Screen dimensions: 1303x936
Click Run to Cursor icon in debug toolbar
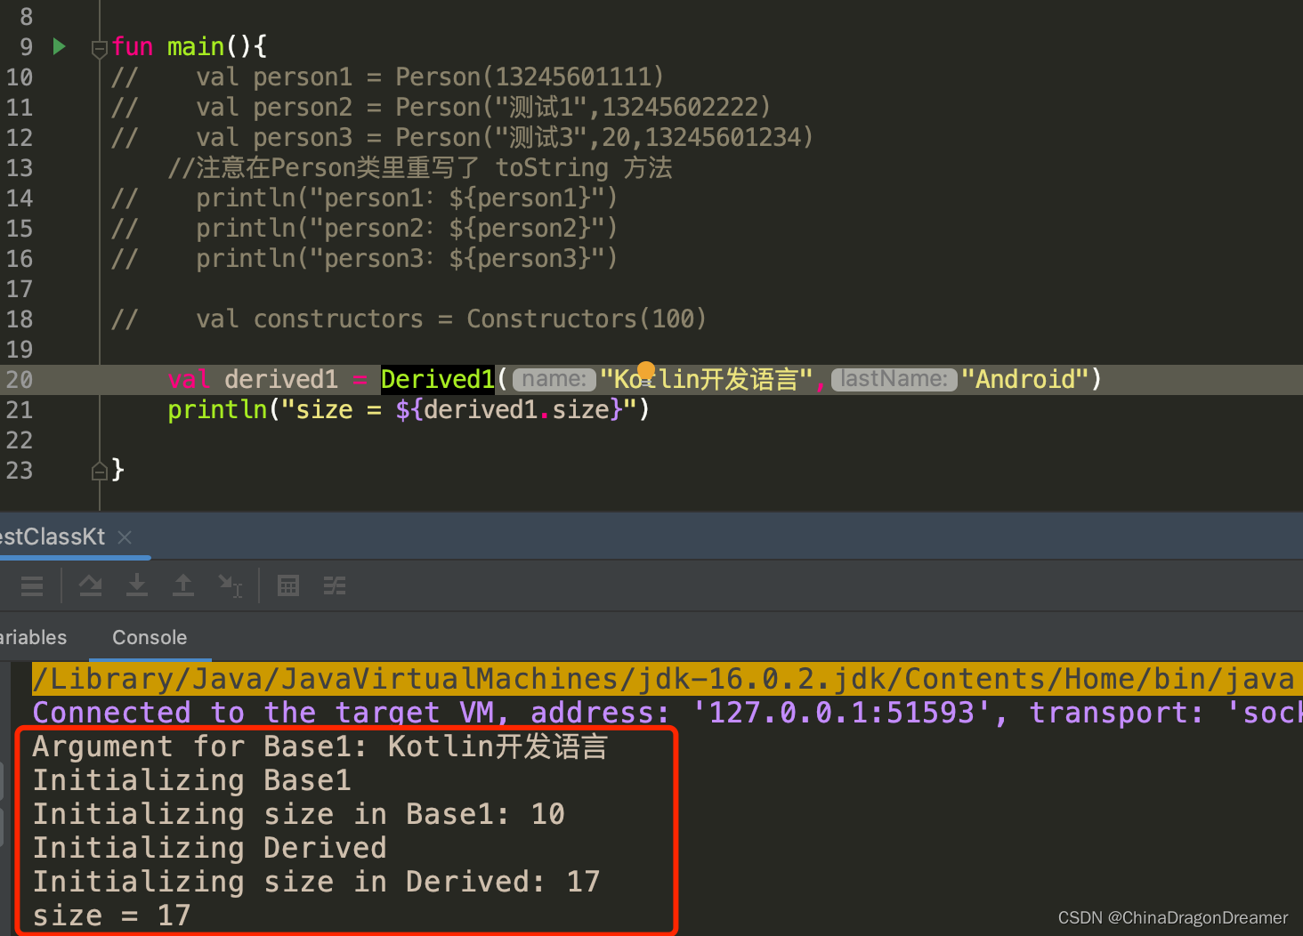230,585
